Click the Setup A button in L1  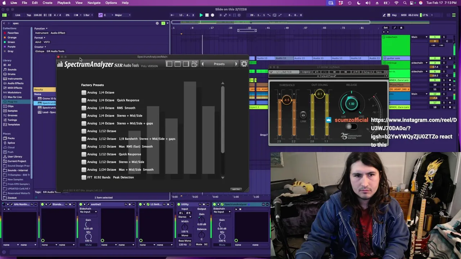point(367,72)
